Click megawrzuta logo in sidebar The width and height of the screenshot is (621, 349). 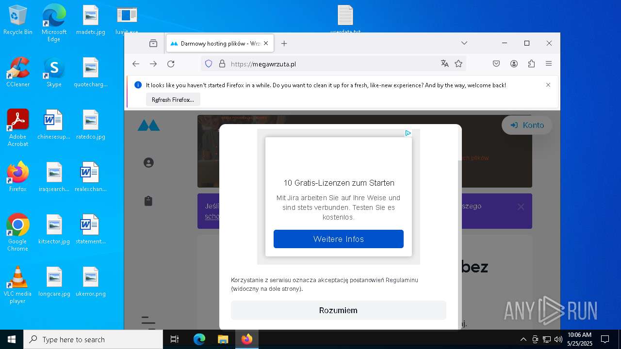(148, 126)
